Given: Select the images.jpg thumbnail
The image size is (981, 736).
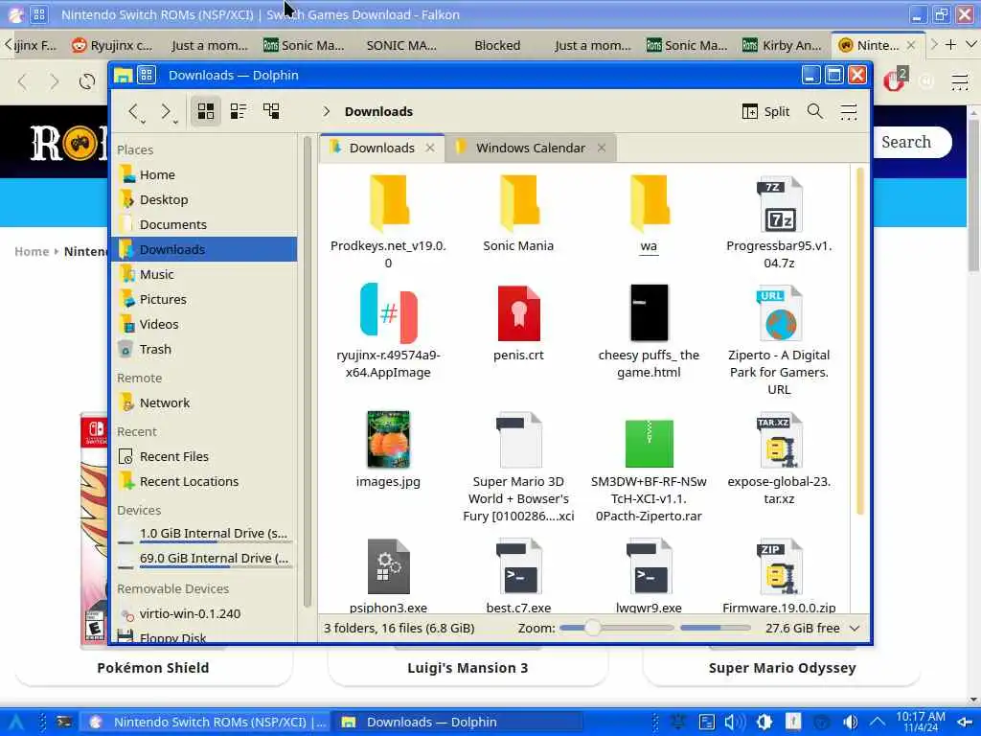Looking at the screenshot, I should (388, 449).
